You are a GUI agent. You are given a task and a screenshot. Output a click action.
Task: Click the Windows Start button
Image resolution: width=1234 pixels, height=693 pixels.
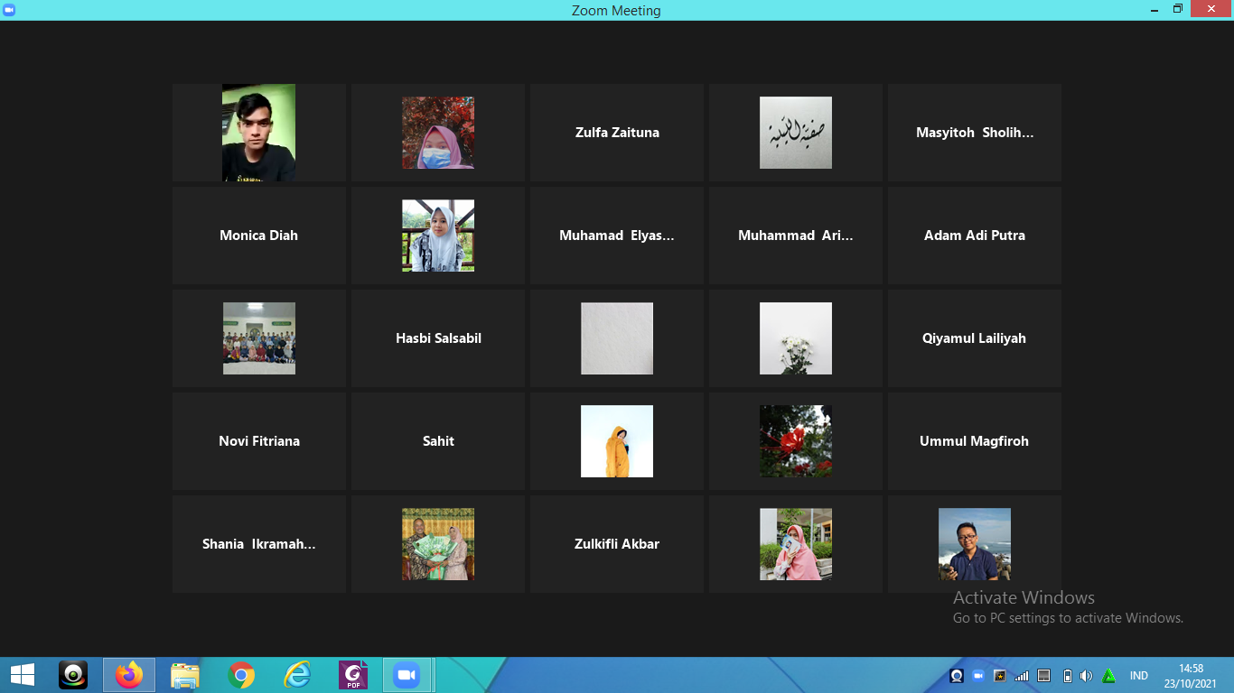pyautogui.click(x=23, y=675)
